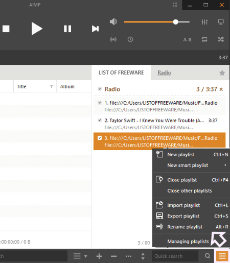Choose Close playlist from the menu
This screenshot has height=263, width=230.
[x=192, y=180]
